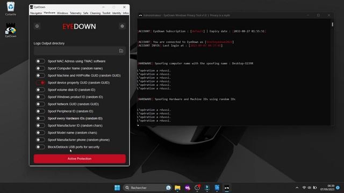The image size is (344, 193).
Task: Select the EyeDown eye icon on taskbar
Action: pyautogui.click(x=227, y=188)
